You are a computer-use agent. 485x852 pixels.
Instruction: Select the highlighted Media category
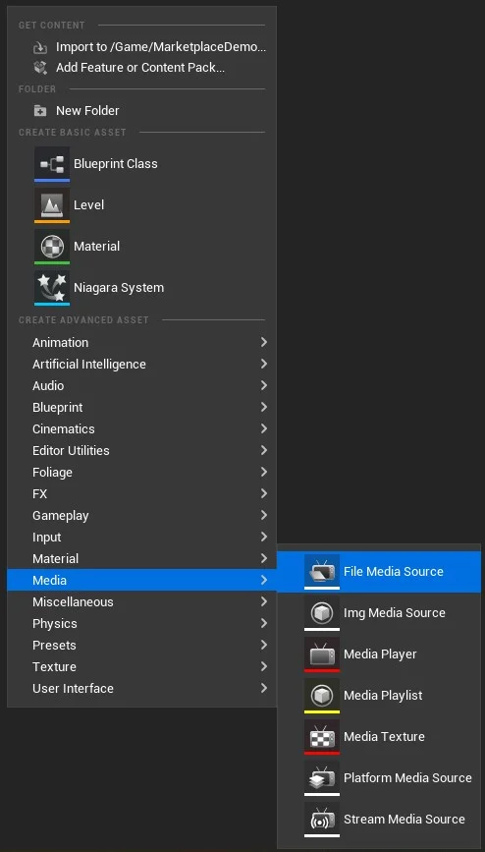click(141, 581)
